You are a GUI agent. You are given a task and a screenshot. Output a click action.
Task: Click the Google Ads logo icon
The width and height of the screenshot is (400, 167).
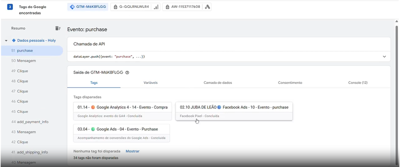point(207,7)
